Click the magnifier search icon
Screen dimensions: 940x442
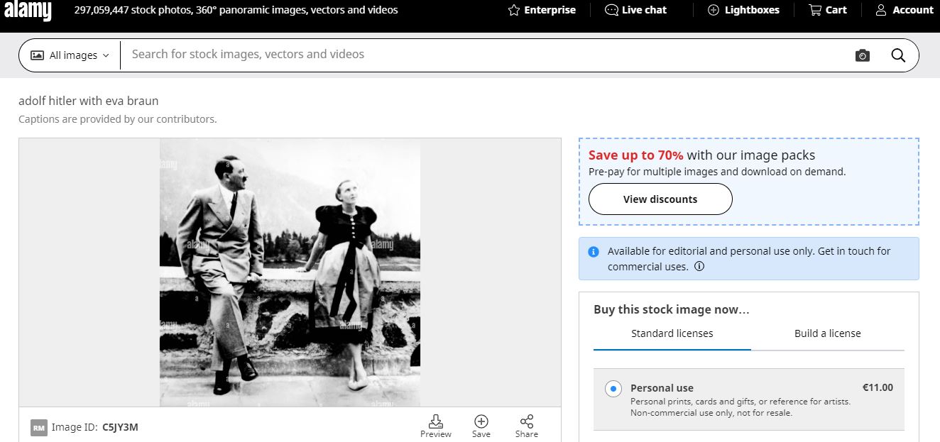898,55
